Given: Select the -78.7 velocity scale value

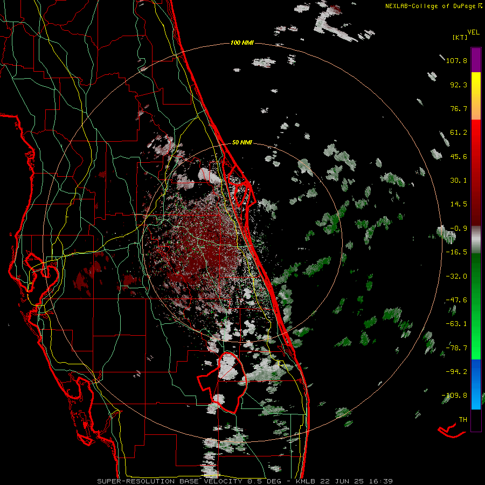Looking at the screenshot, I should [x=456, y=348].
